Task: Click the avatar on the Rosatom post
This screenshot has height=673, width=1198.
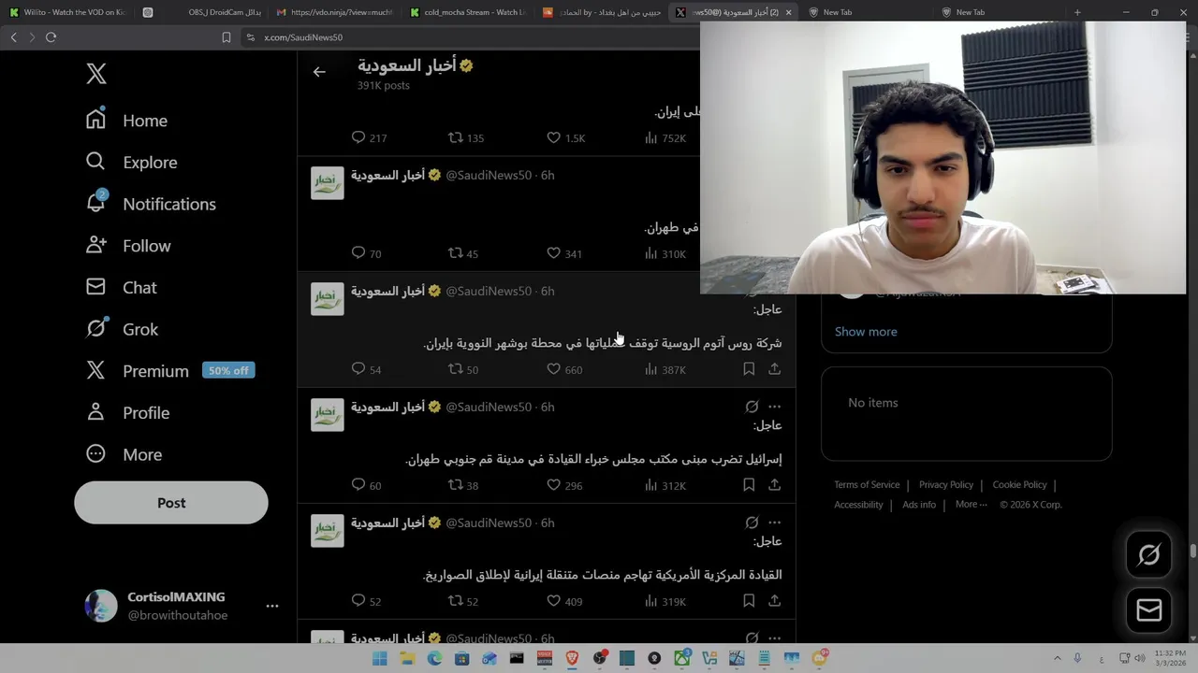Action: pyautogui.click(x=328, y=299)
